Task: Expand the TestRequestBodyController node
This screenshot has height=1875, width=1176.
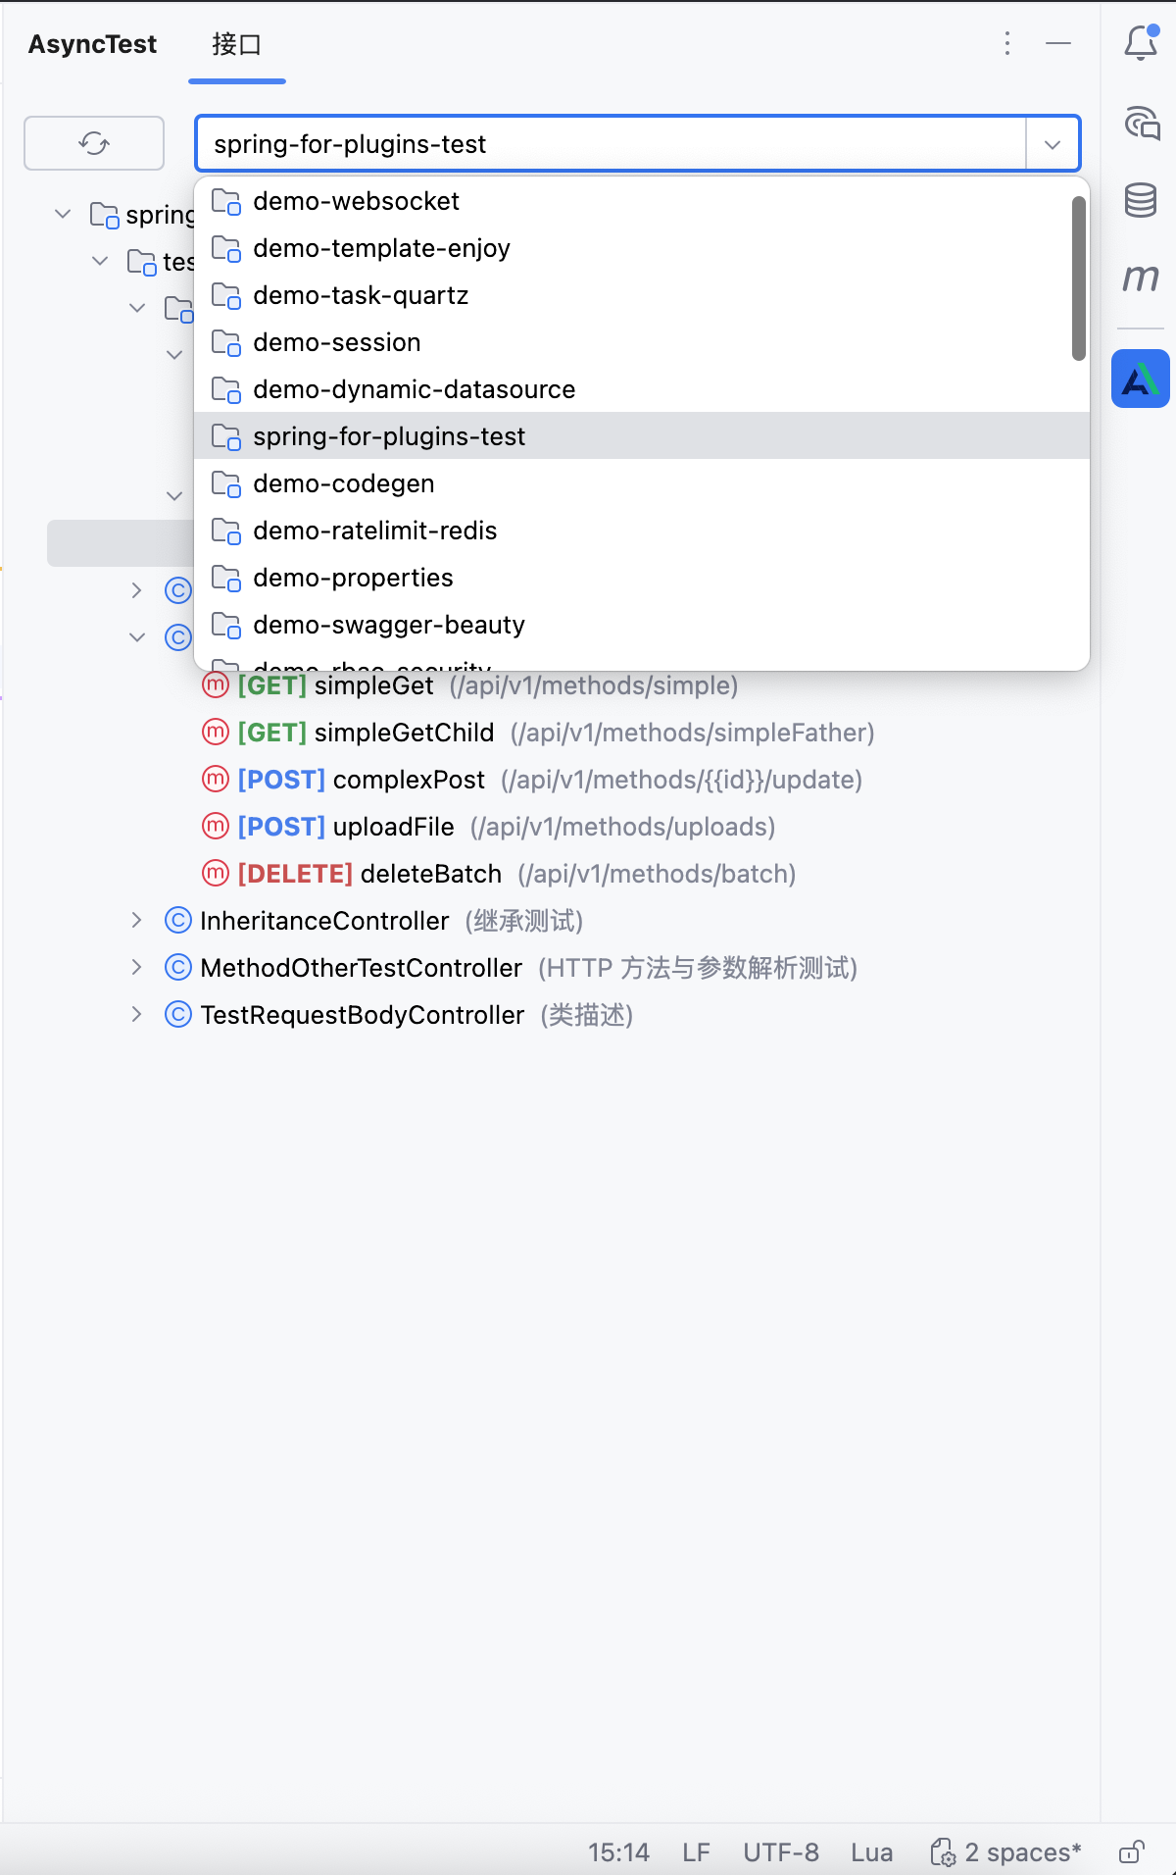Action: [x=137, y=1014]
